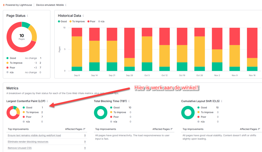Click the 'Poor' row in the LCP legend
Viewport: 262px width, 152px height.
(33, 117)
